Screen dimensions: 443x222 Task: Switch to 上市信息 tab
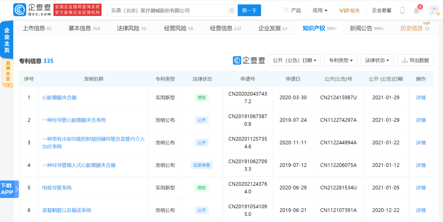pyautogui.click(x=37, y=28)
